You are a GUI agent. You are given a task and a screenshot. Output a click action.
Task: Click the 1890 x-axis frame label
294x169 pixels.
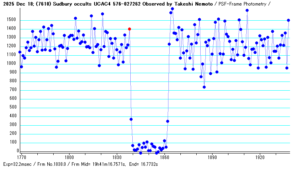tap(212, 157)
